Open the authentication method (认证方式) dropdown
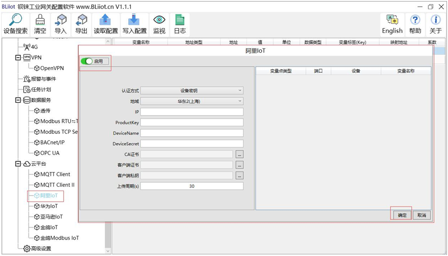 coord(192,90)
